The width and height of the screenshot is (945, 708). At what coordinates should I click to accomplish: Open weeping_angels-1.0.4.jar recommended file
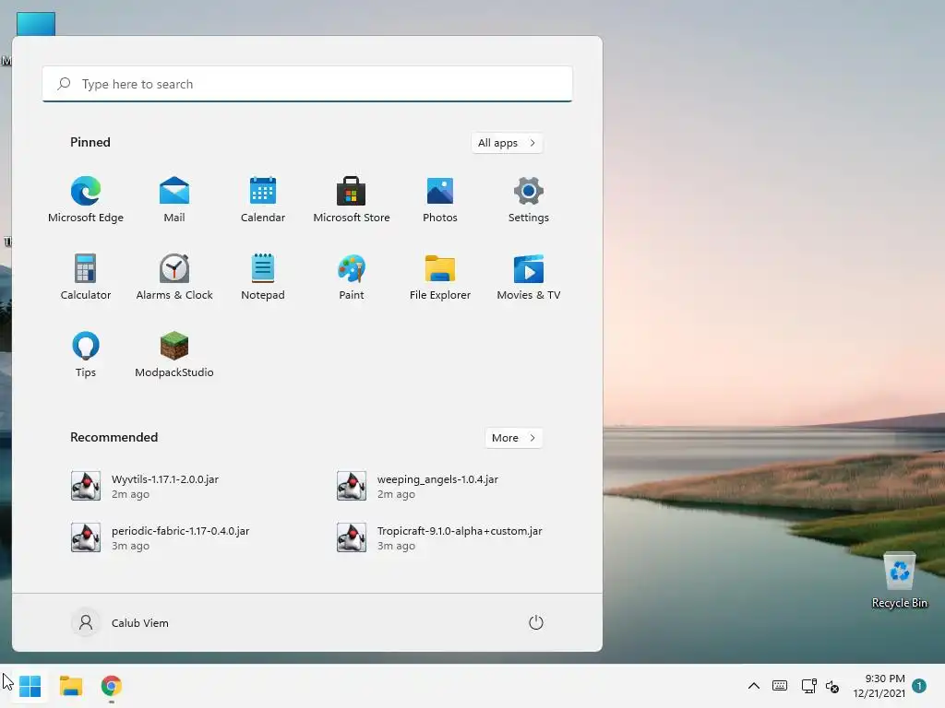[418, 487]
